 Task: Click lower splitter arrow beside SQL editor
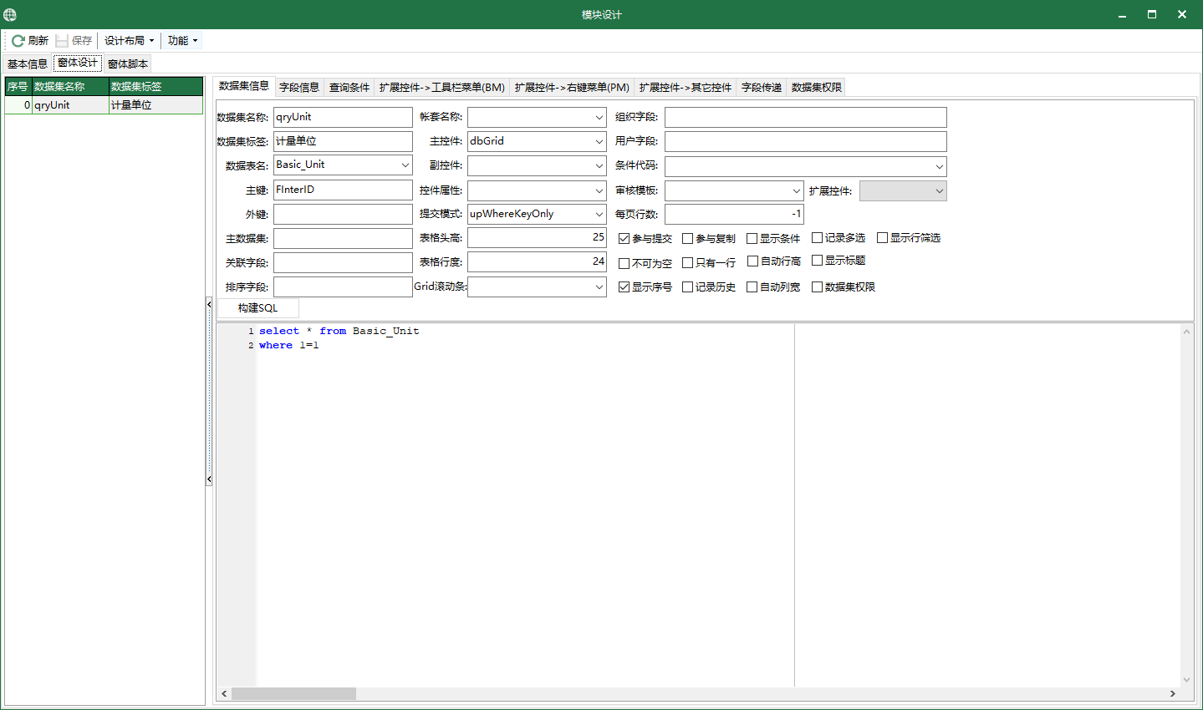pos(209,479)
